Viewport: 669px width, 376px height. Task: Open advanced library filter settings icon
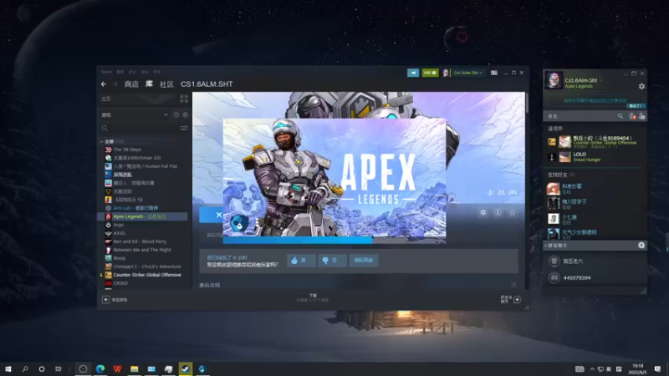click(184, 128)
